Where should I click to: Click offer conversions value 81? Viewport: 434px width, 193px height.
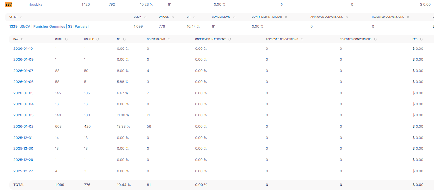[214, 26]
